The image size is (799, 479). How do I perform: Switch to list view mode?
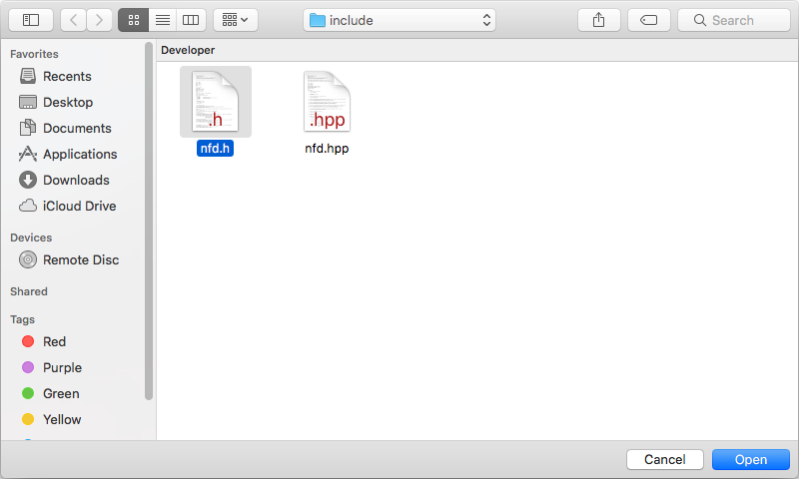tap(162, 20)
